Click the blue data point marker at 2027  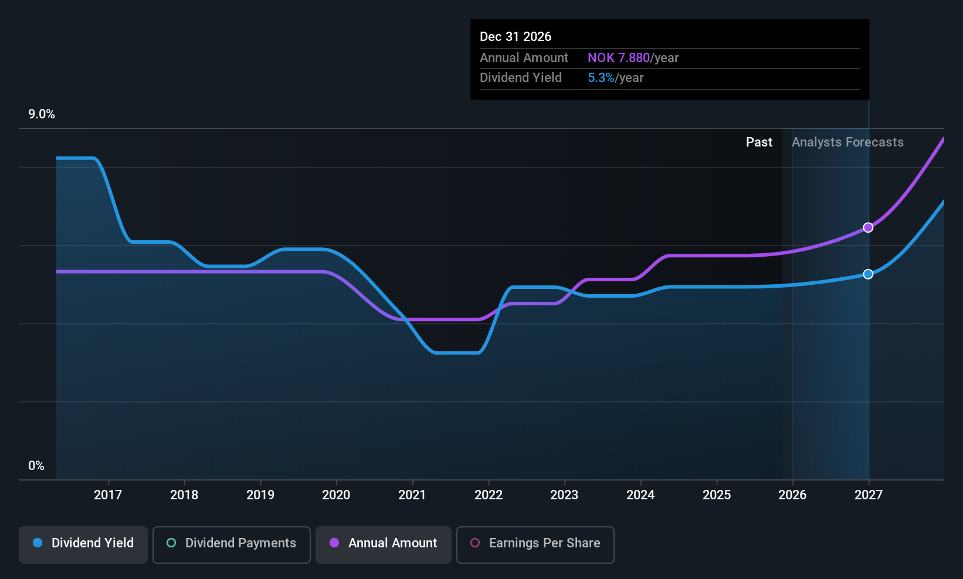coord(868,274)
